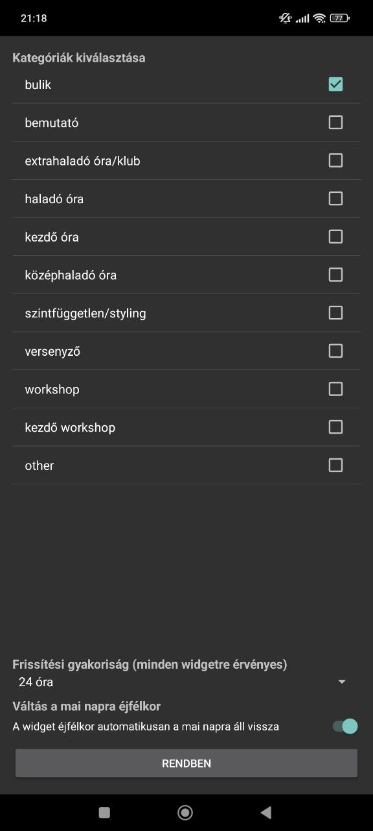Tap the Android back navigation icon
The image size is (373, 831).
click(x=266, y=812)
